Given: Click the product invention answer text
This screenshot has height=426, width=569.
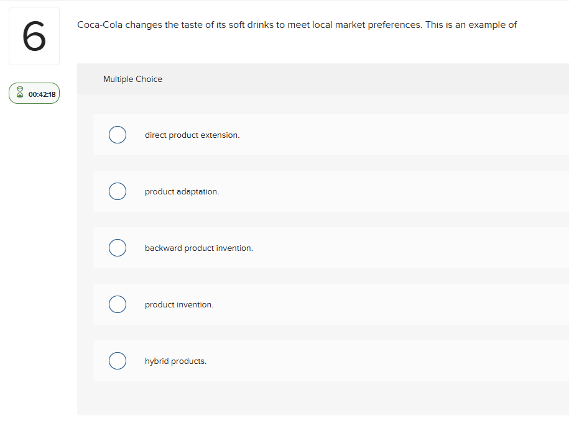Looking at the screenshot, I should [x=179, y=304].
